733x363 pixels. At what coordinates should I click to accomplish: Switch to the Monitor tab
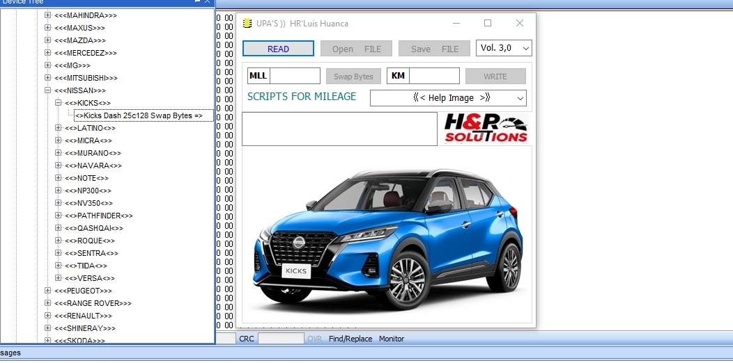click(x=391, y=339)
